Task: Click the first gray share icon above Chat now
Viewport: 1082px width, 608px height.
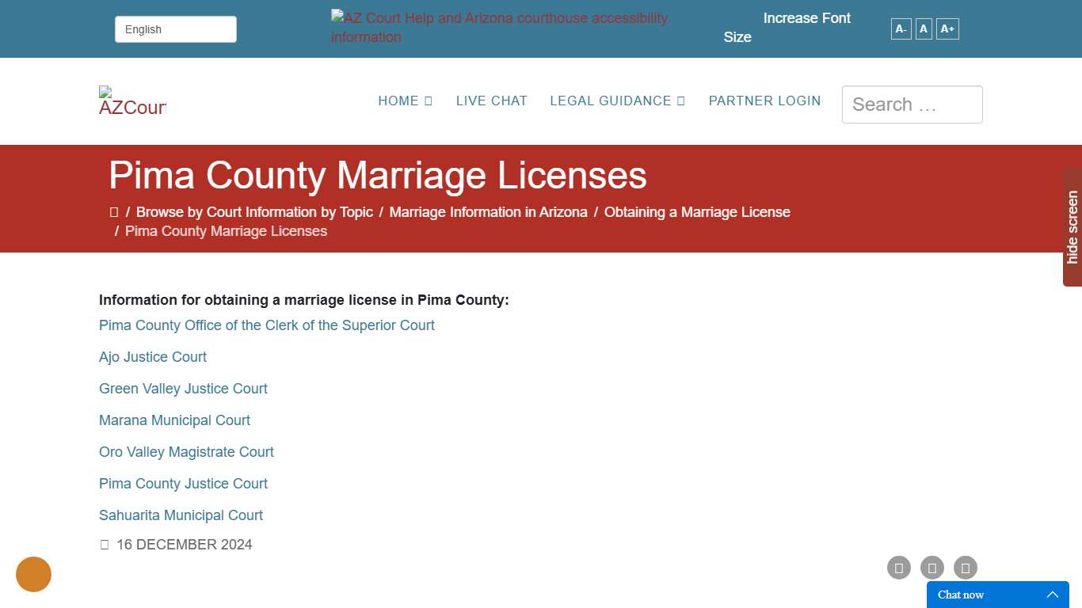Action: (x=898, y=568)
